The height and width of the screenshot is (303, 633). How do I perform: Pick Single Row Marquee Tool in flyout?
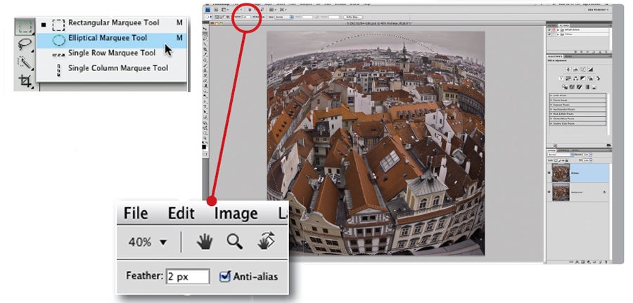[111, 53]
